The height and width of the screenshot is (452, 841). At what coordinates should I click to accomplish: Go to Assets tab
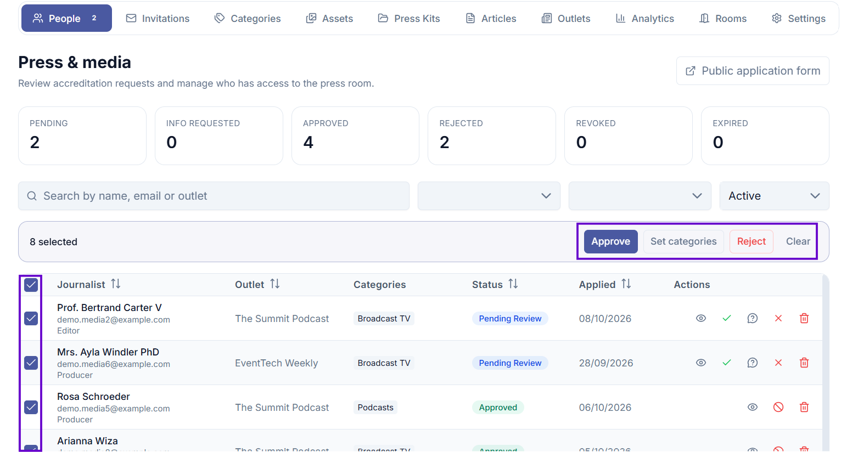pos(329,18)
